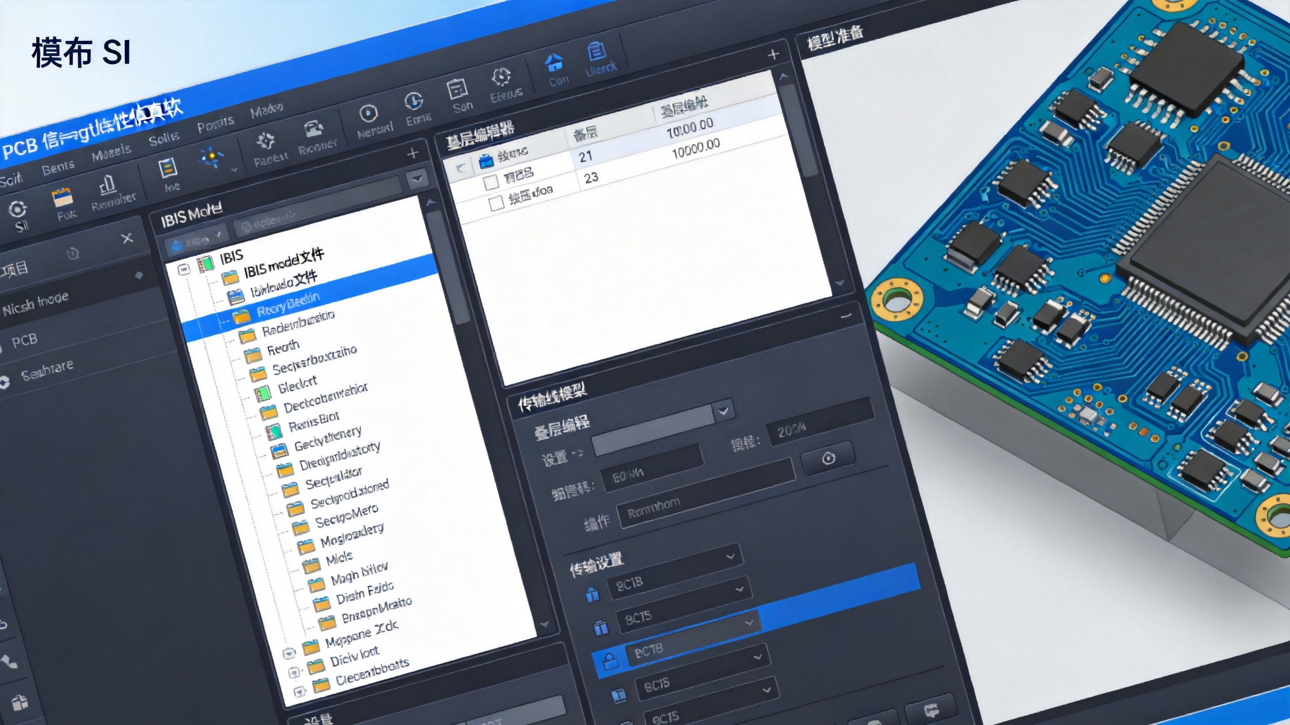Screen dimensions: 1290x725
Task: Click the Ive document list icon
Action: tap(168, 169)
